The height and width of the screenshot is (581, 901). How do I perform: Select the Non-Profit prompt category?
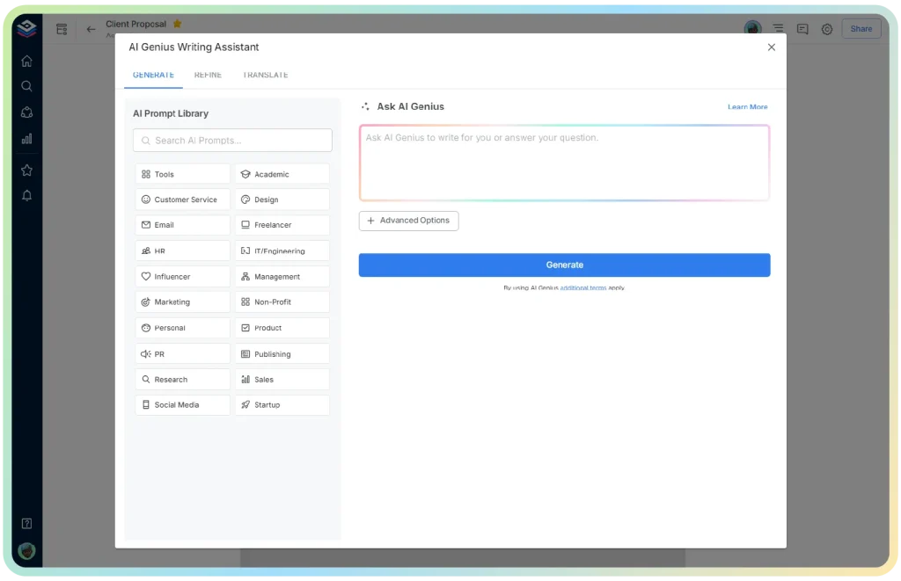(x=282, y=302)
